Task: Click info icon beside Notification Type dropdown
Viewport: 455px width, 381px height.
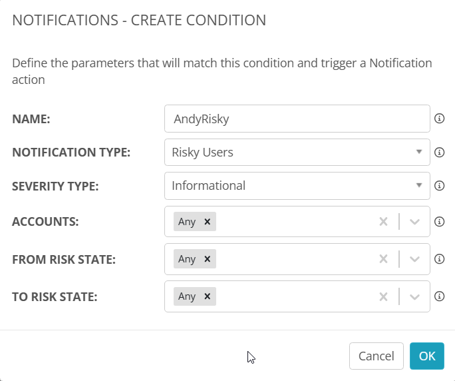Action: (x=439, y=153)
